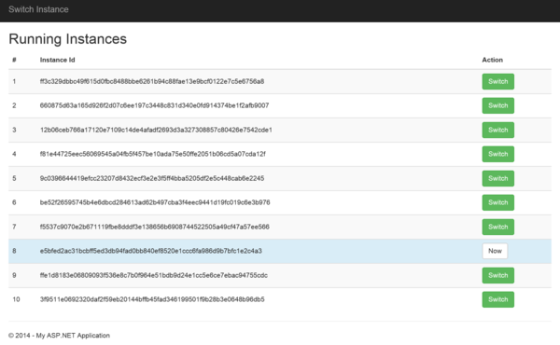The height and width of the screenshot is (345, 560).
Task: Click row number 8 cell
Action: pos(14,251)
